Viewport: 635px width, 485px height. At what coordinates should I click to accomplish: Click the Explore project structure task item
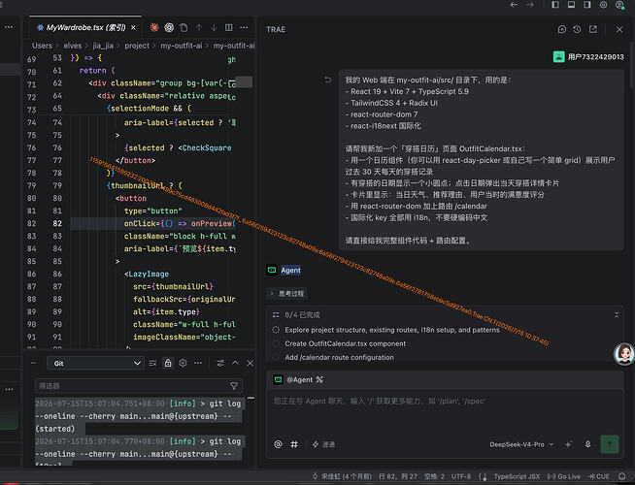click(x=392, y=330)
